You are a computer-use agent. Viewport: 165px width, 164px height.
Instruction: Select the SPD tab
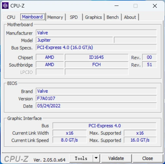click(74, 17)
